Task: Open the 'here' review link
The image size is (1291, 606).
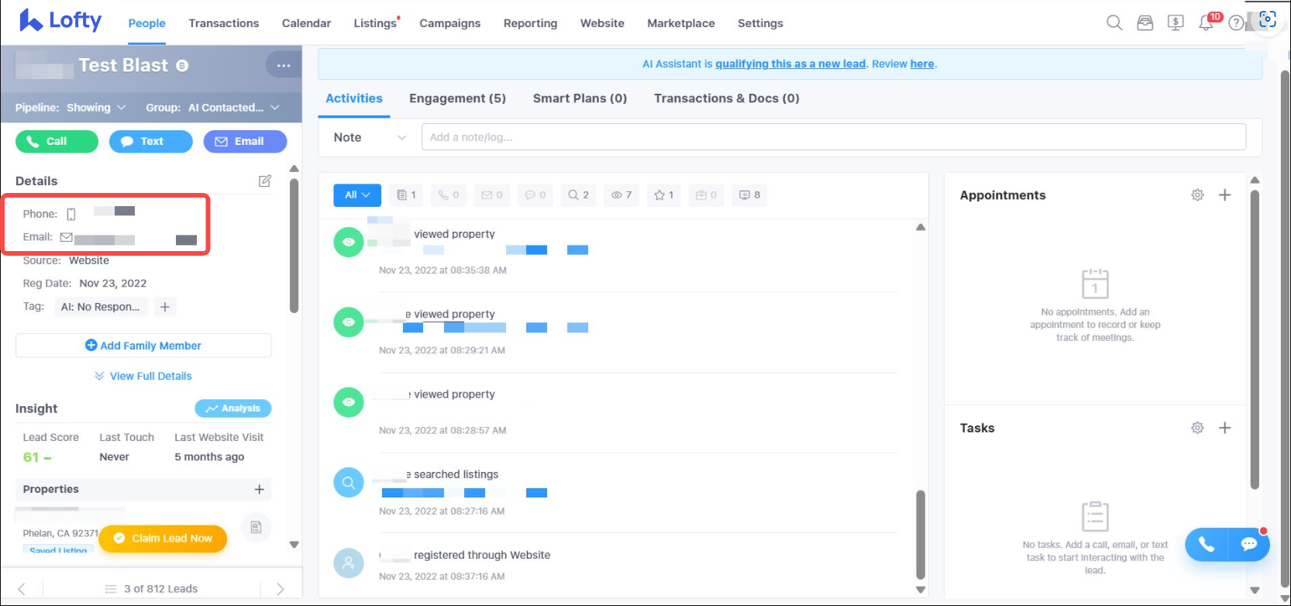Action: click(x=922, y=64)
